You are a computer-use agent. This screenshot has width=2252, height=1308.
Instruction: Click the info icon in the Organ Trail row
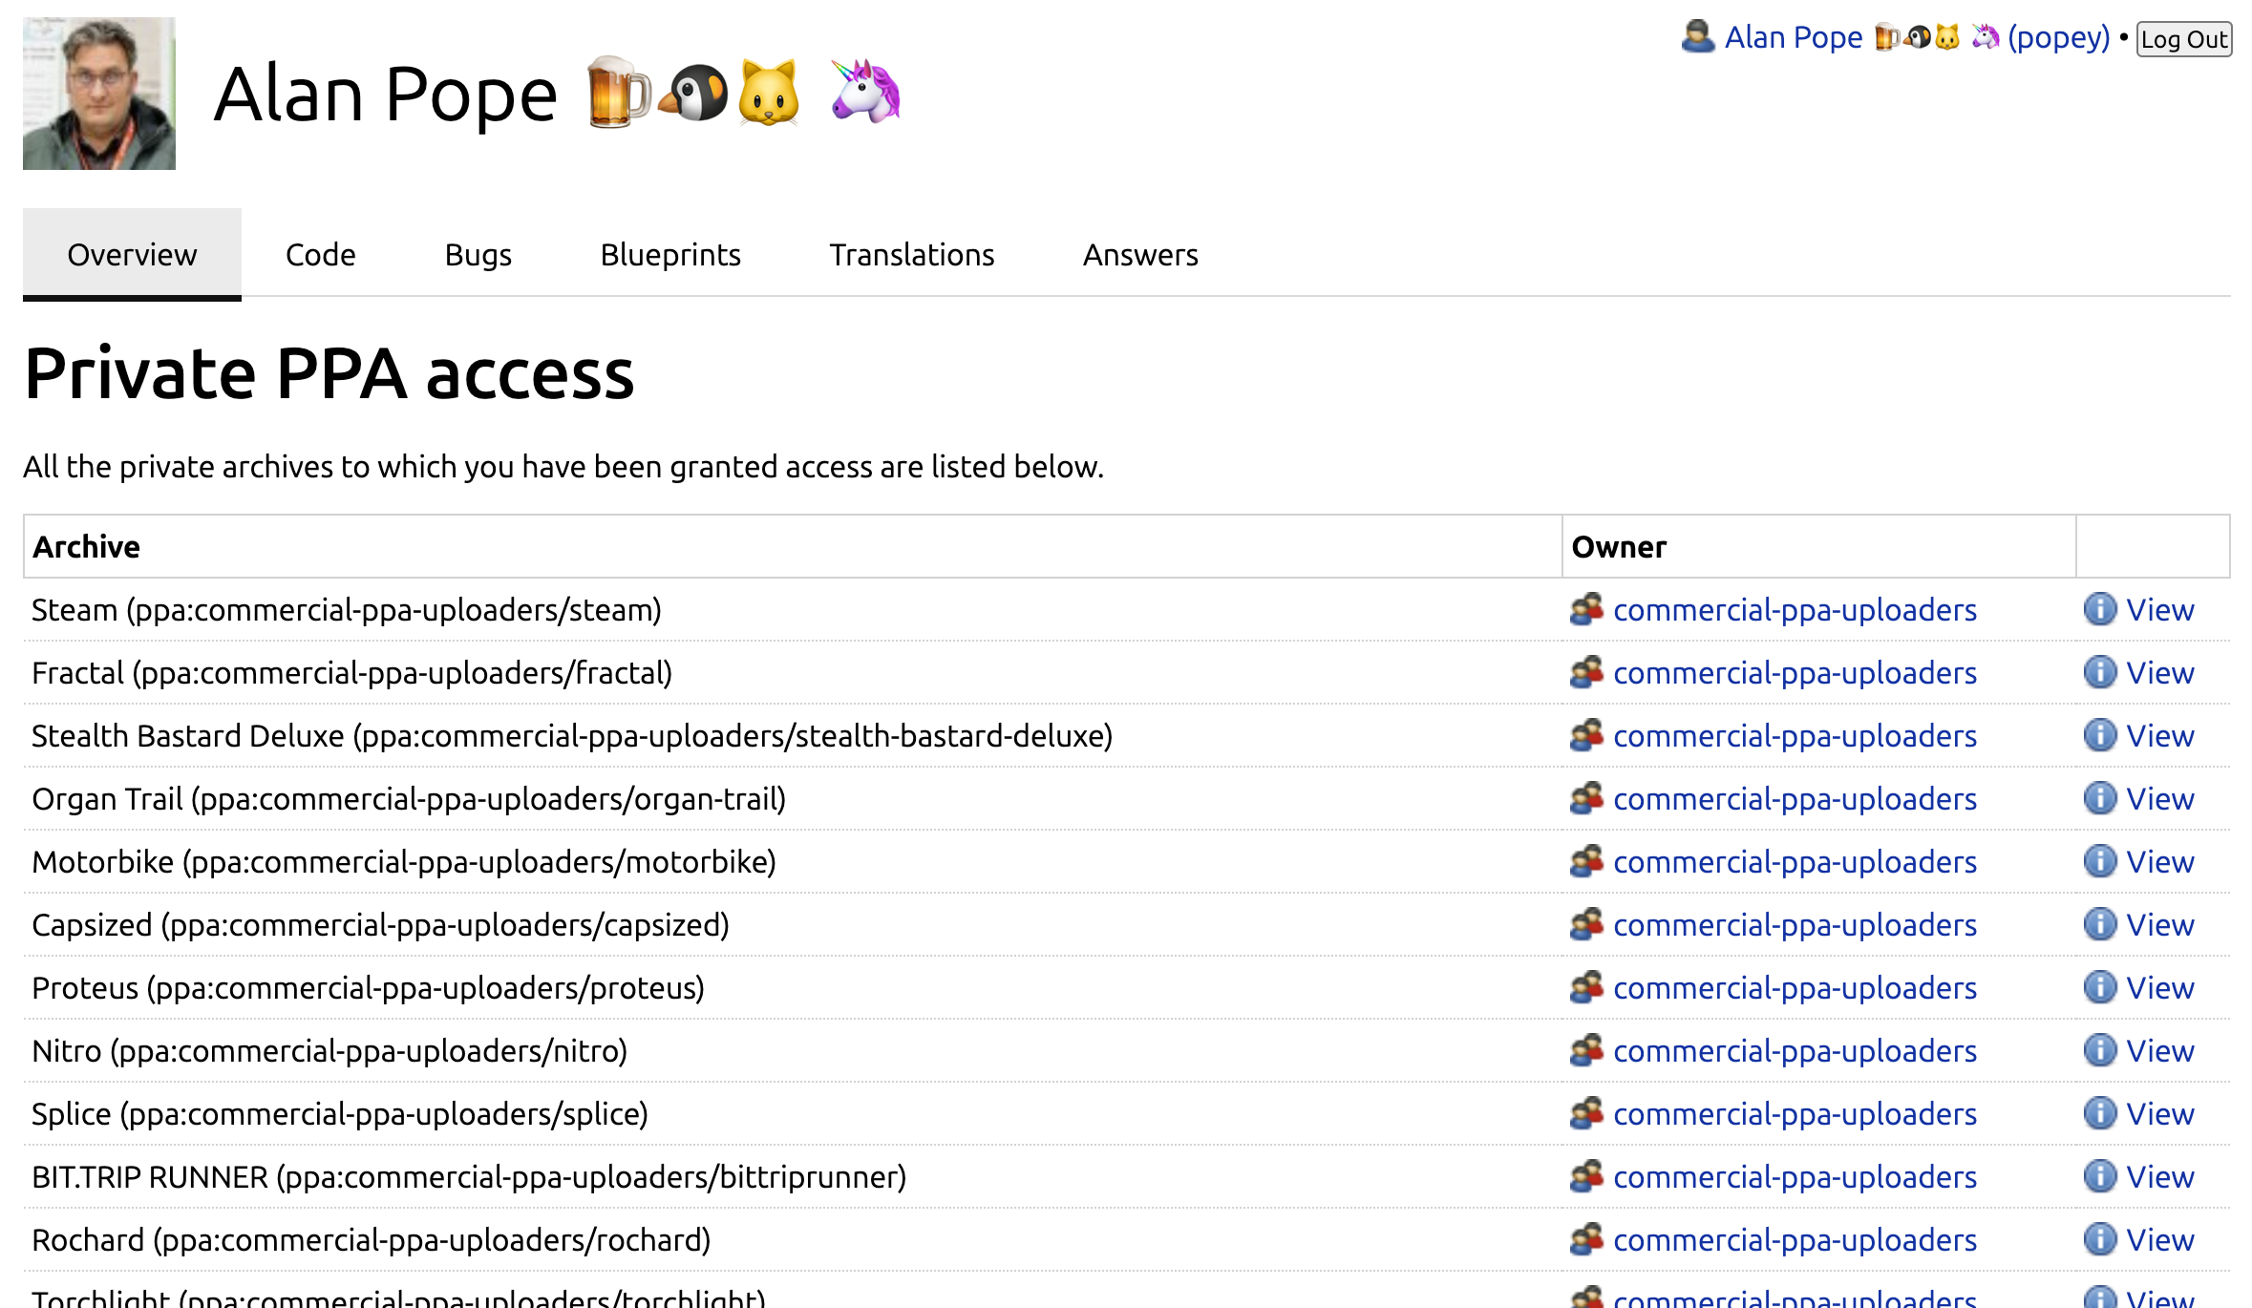[2099, 798]
